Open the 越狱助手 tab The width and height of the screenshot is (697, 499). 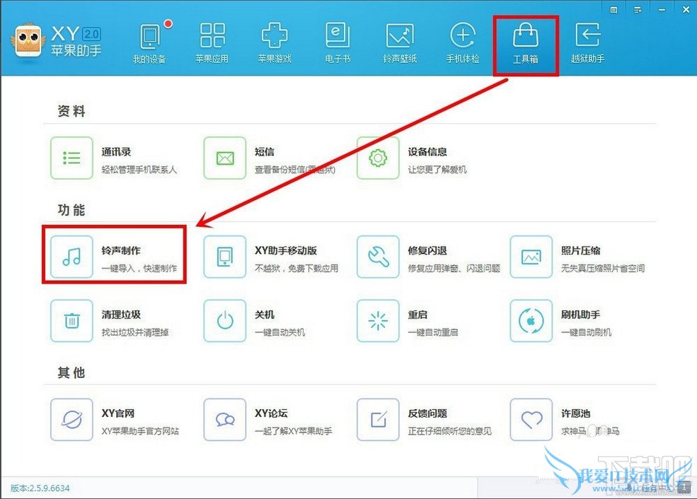(587, 44)
